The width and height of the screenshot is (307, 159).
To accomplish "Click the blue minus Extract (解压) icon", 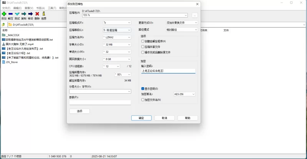I will [11, 14].
